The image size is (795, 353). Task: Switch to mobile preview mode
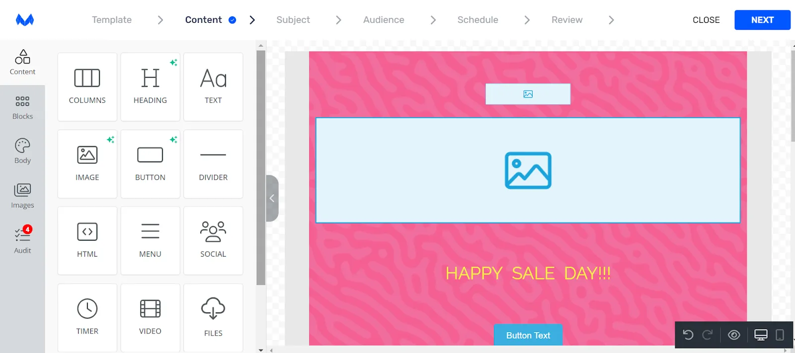coord(780,335)
